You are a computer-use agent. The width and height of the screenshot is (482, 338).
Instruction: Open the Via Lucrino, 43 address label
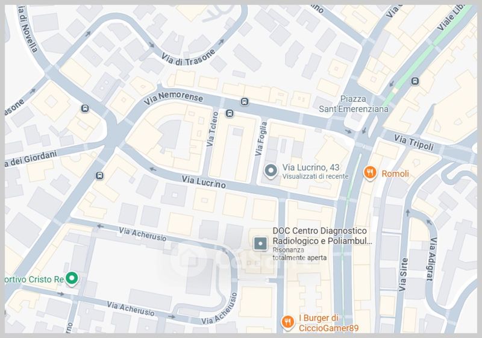311,167
